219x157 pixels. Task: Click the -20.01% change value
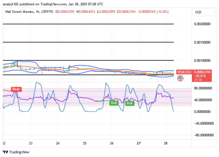tap(200, 76)
